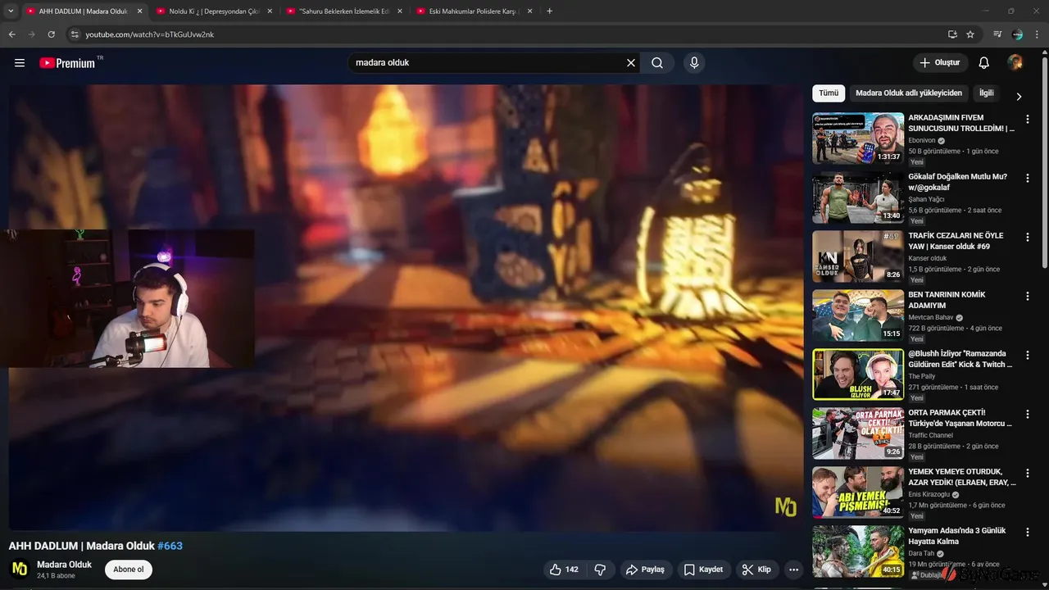Image resolution: width=1049 pixels, height=590 pixels.
Task: Dislike the video with thumbs down
Action: (600, 570)
